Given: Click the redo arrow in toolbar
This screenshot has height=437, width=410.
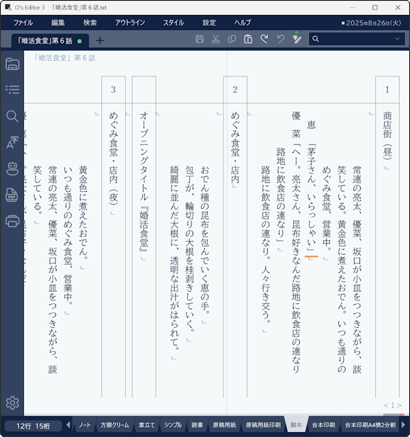Looking at the screenshot, I should point(264,40).
